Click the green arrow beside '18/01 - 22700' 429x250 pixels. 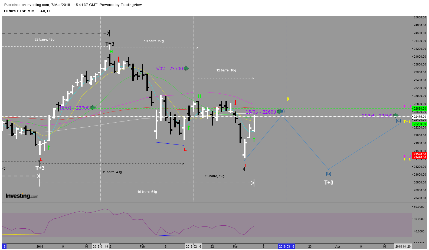(93, 108)
